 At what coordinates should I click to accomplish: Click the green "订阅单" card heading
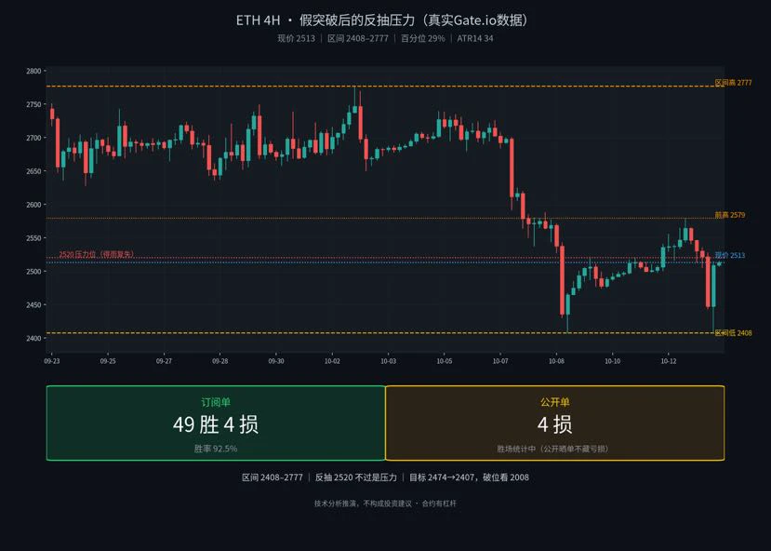pyautogui.click(x=216, y=402)
